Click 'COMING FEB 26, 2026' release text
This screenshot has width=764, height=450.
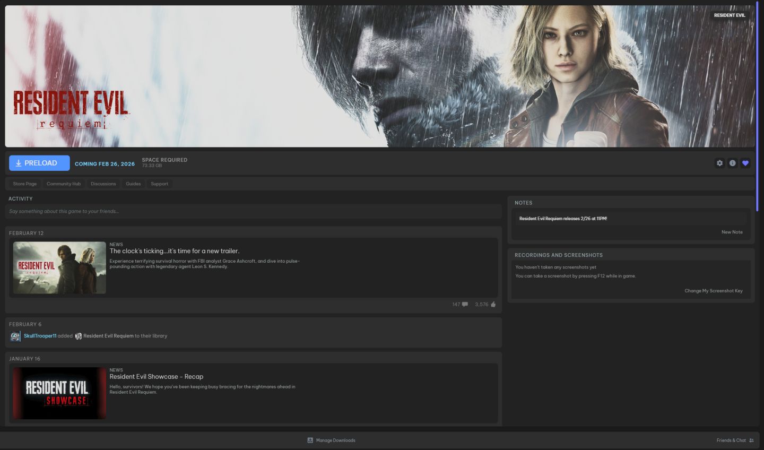[x=105, y=164]
